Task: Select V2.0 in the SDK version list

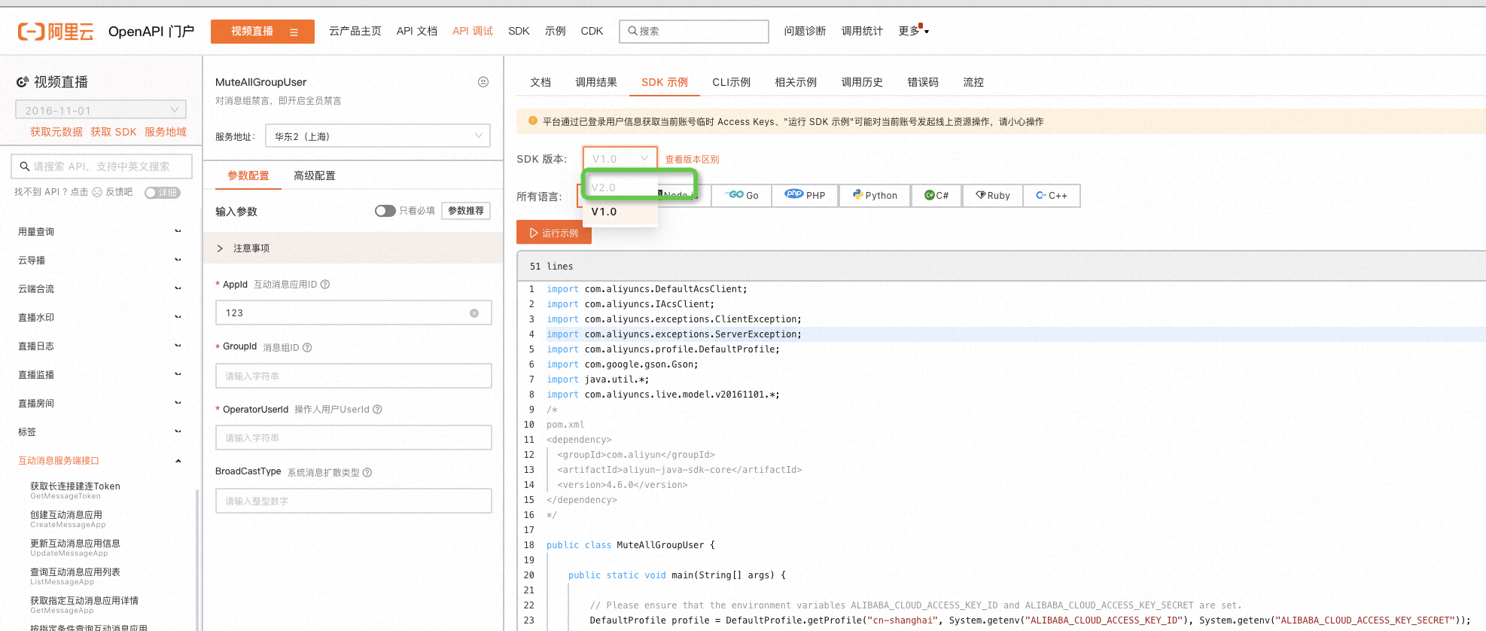Action: [620, 187]
